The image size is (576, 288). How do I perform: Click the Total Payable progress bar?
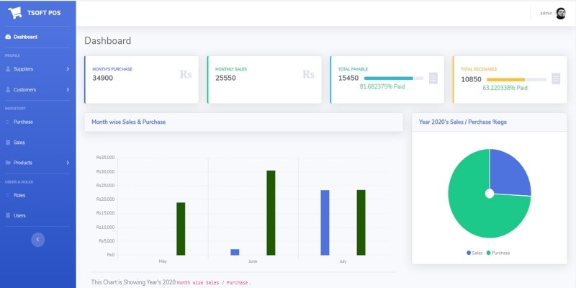(393, 78)
